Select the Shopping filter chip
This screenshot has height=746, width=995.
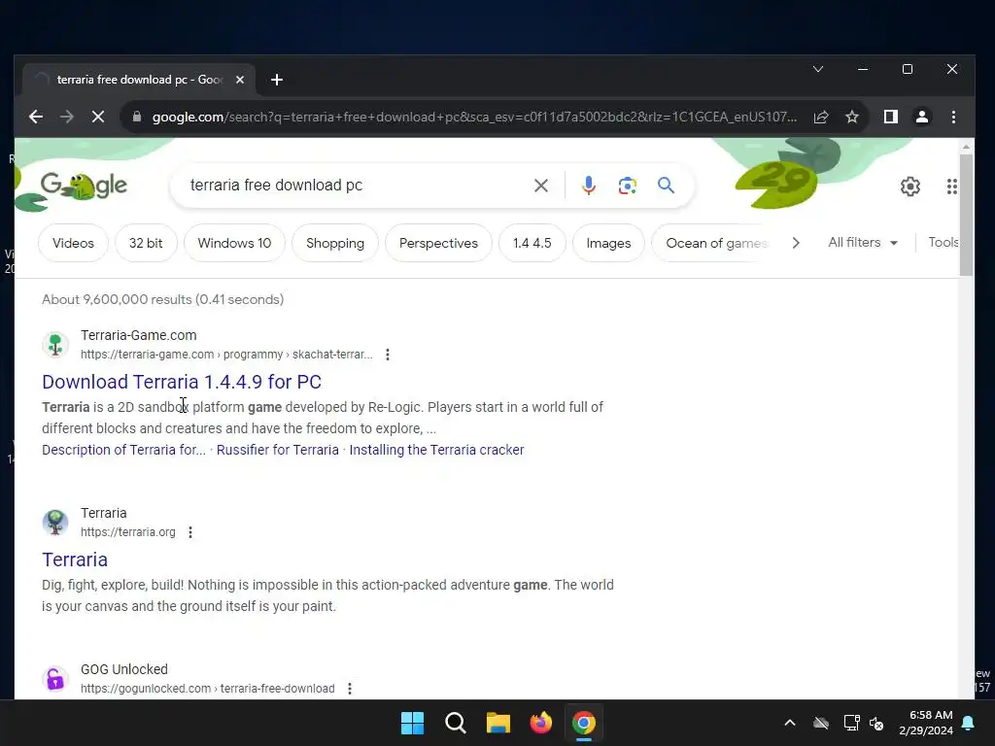[335, 243]
